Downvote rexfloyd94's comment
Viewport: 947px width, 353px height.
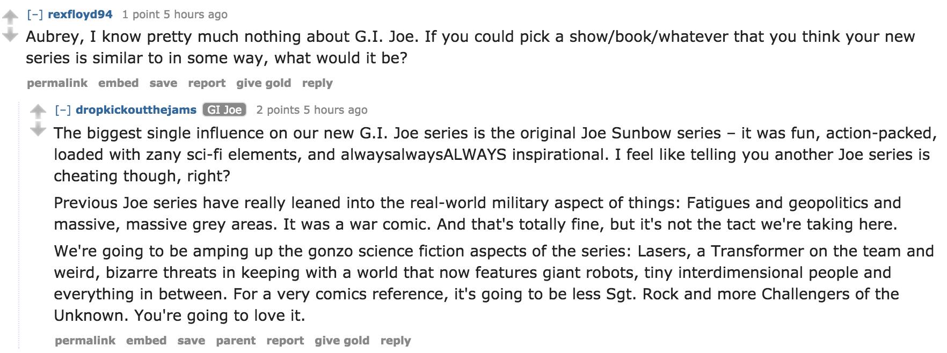(x=10, y=35)
